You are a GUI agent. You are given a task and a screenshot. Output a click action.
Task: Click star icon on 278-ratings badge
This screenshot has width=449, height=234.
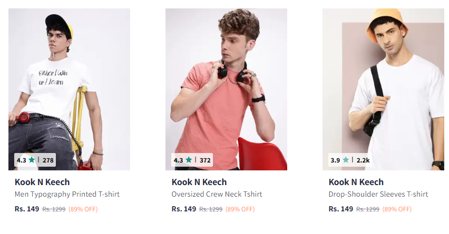pos(32,160)
